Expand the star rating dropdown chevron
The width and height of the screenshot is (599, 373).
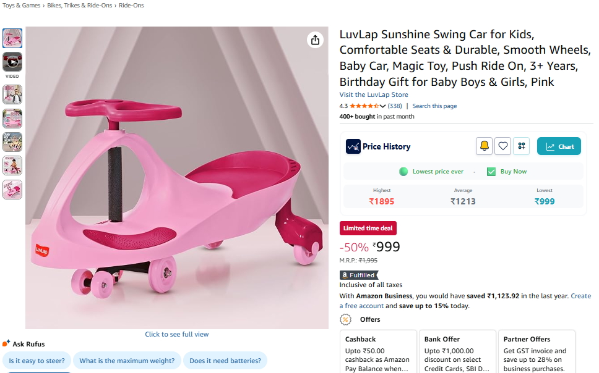tap(383, 106)
